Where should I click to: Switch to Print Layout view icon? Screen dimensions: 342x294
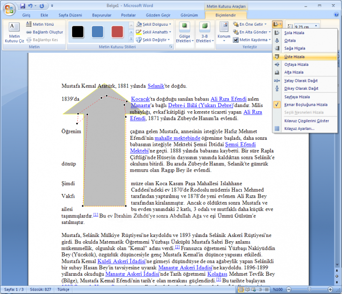241,289
